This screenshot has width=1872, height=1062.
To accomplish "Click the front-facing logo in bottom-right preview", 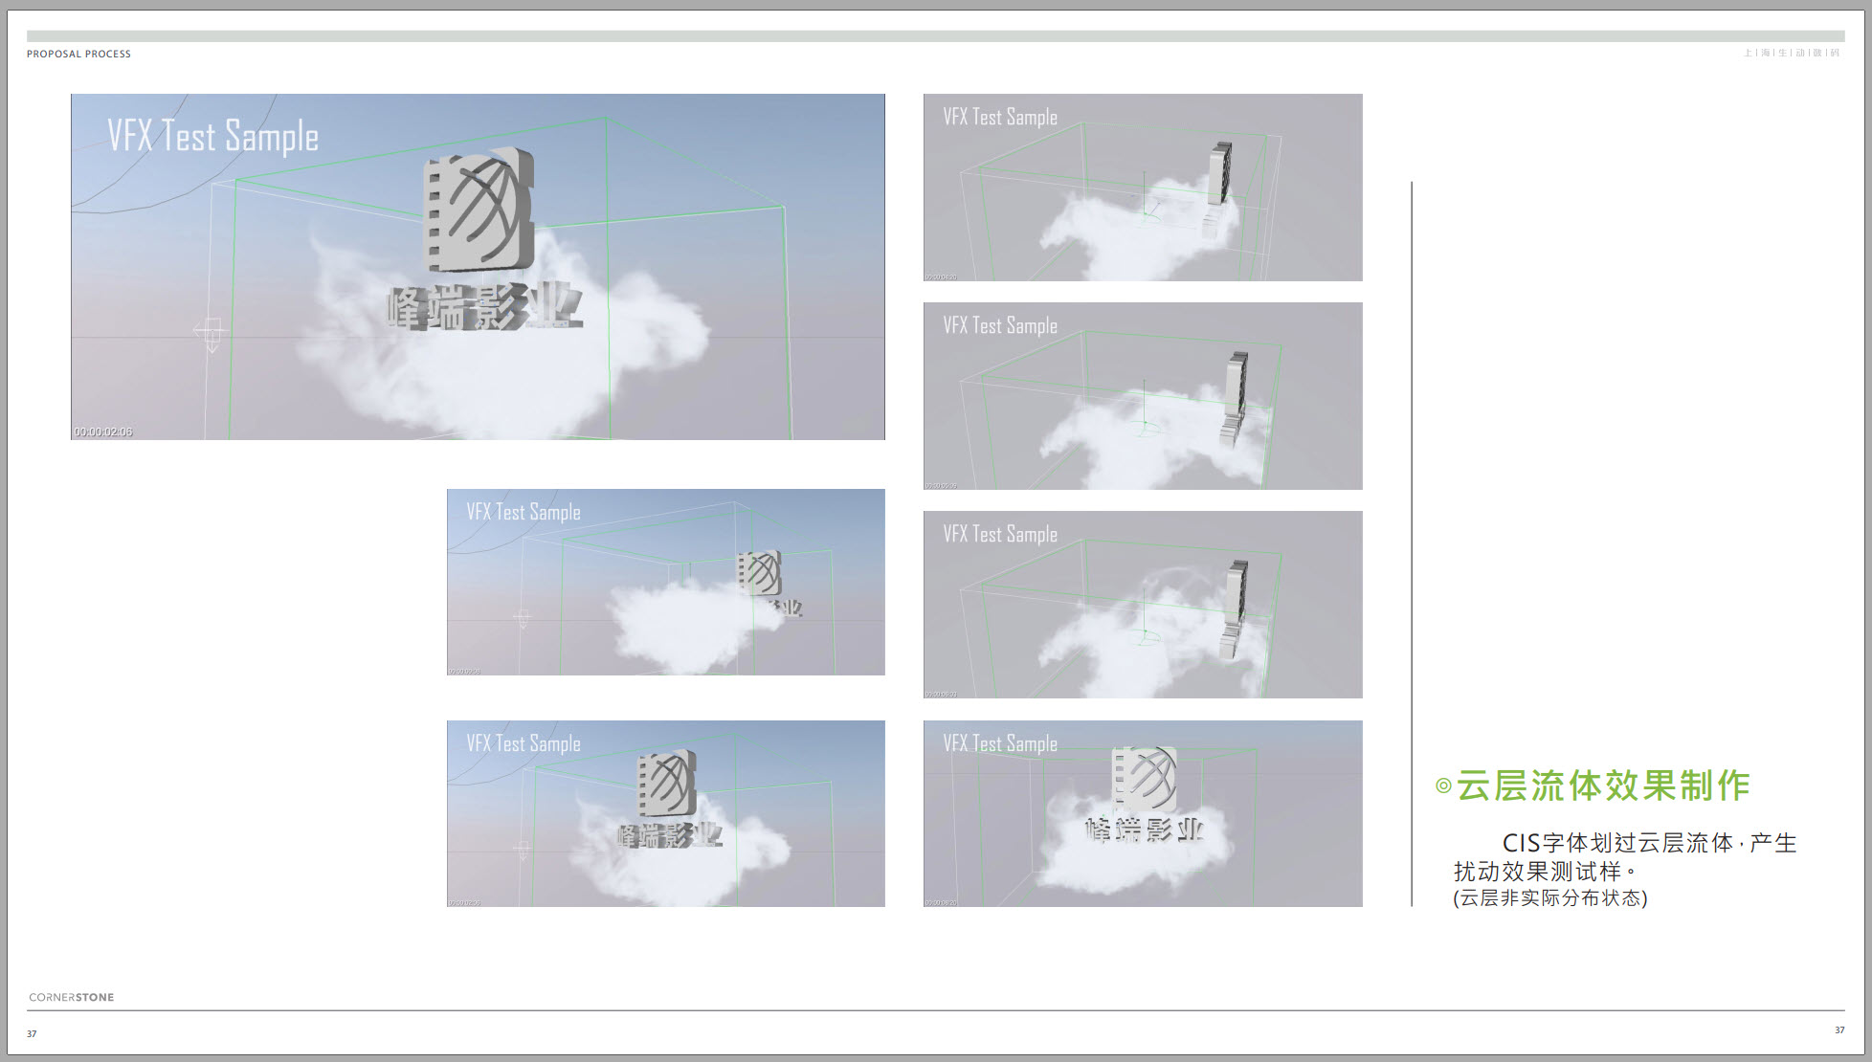I will click(x=1145, y=779).
